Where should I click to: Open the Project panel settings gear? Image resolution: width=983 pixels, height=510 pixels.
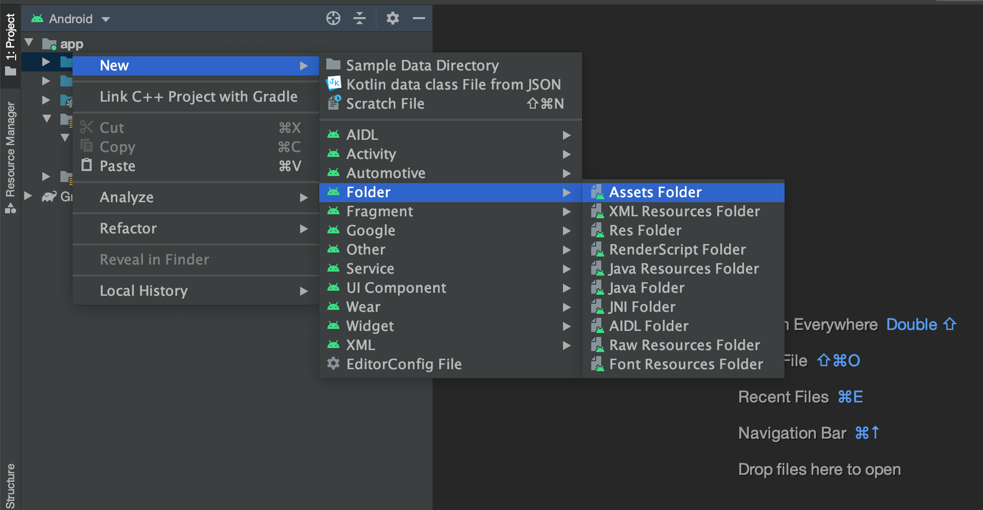click(393, 19)
